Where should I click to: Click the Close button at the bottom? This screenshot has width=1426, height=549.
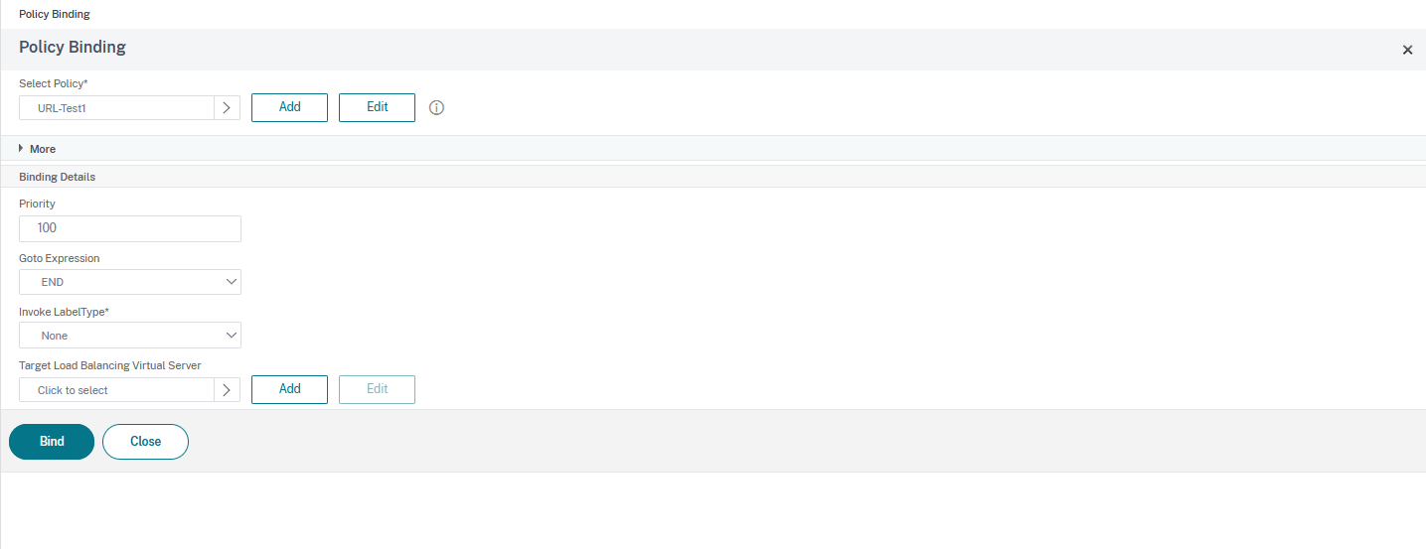[x=145, y=442]
